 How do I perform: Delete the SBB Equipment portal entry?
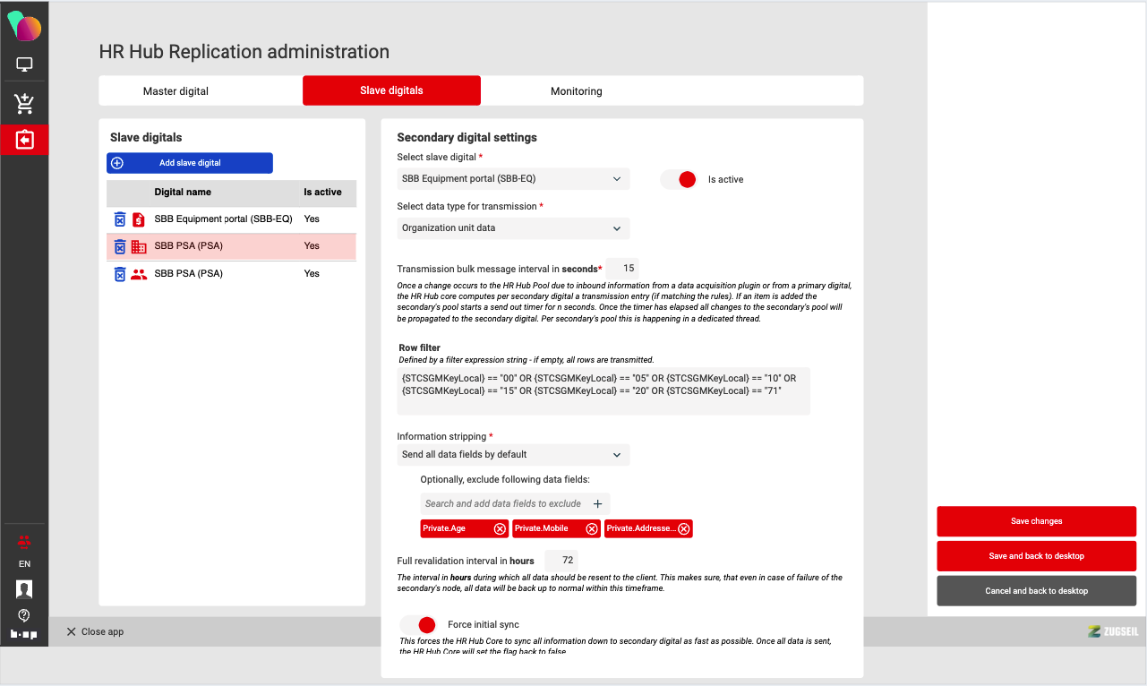[x=120, y=219]
